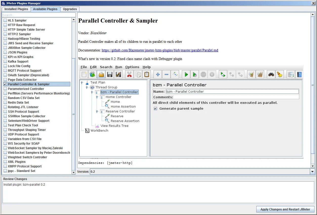
Task: Collapse the bzm - Parallel Controller node
Action: coord(92,92)
